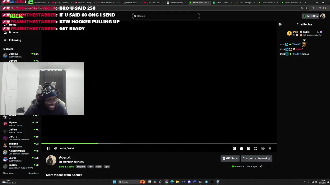This screenshot has height=185, width=330.
Task: Show hidden system tray icons
Action: (x=304, y=182)
